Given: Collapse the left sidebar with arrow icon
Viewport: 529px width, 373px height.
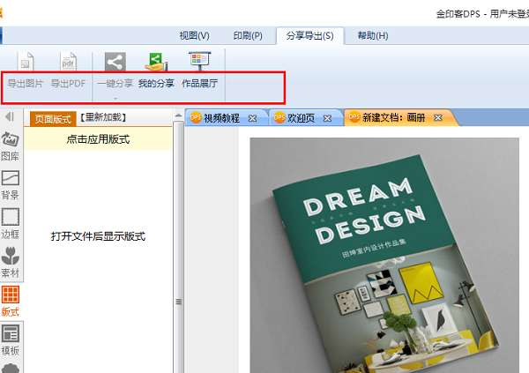Looking at the screenshot, I should [x=10, y=116].
